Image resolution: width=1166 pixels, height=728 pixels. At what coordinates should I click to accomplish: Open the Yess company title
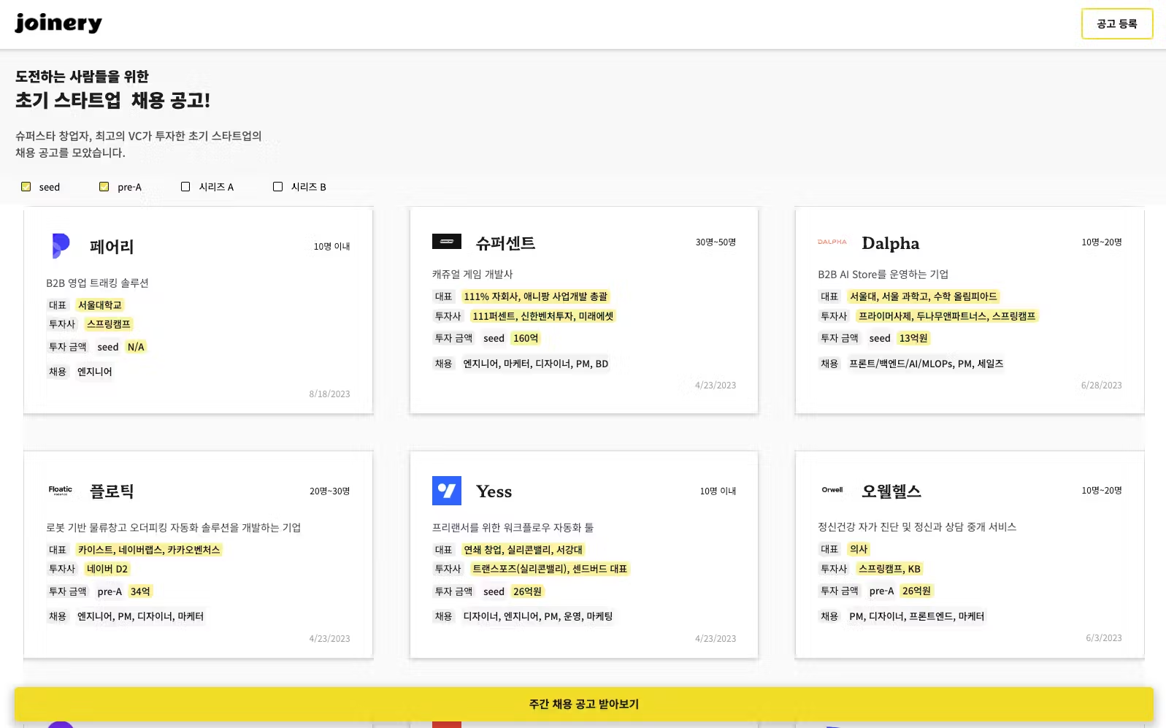pos(494,491)
